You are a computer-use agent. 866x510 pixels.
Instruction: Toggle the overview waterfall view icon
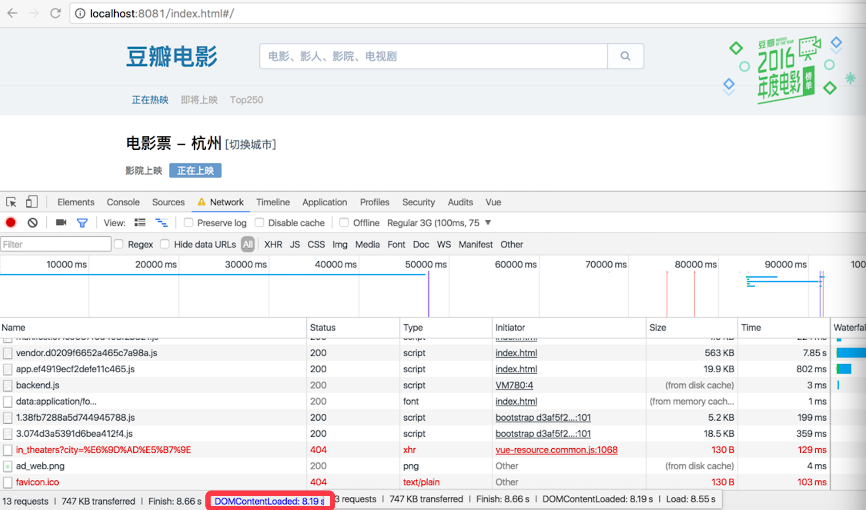(x=161, y=223)
